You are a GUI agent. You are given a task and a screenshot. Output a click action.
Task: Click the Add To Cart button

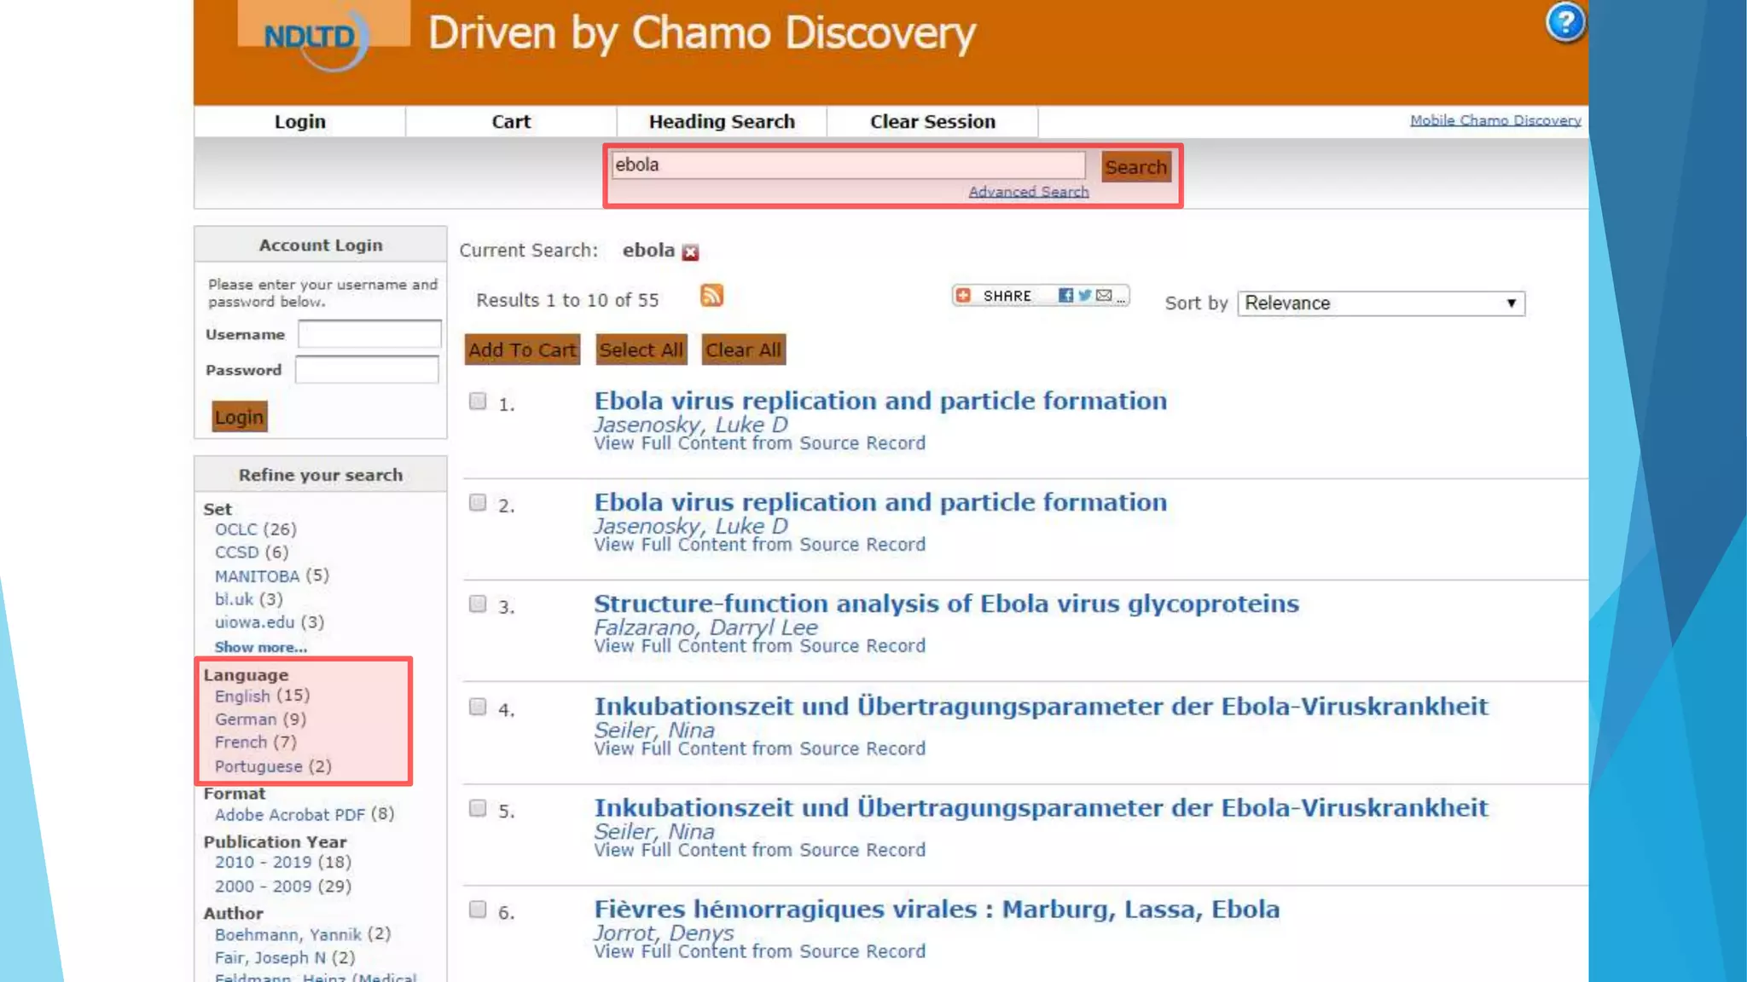pyautogui.click(x=522, y=349)
